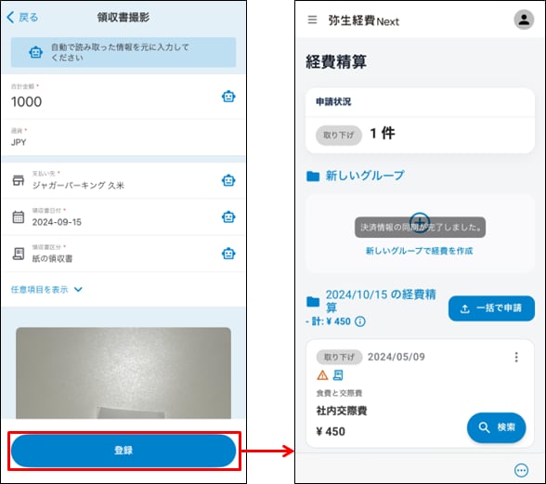The height and width of the screenshot is (484, 546).
Task: Open the 検索 search button
Action: pyautogui.click(x=496, y=427)
